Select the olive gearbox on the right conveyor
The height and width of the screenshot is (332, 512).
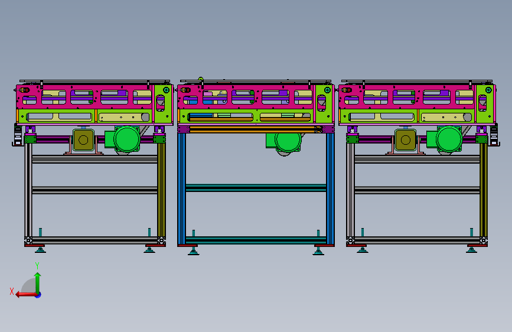tap(406, 140)
